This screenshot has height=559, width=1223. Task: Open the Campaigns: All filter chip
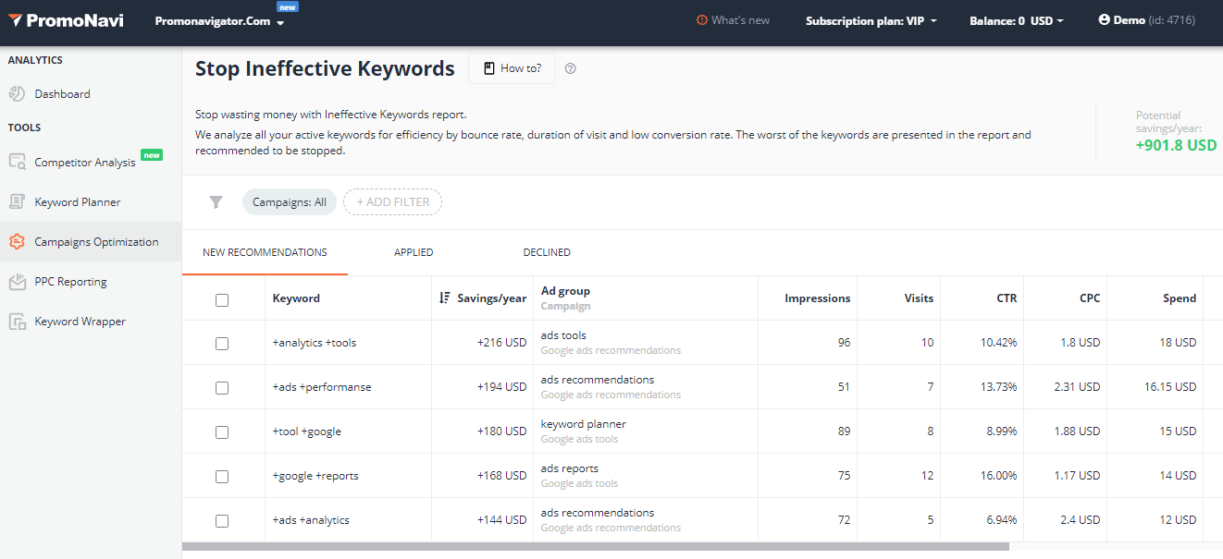click(x=290, y=202)
